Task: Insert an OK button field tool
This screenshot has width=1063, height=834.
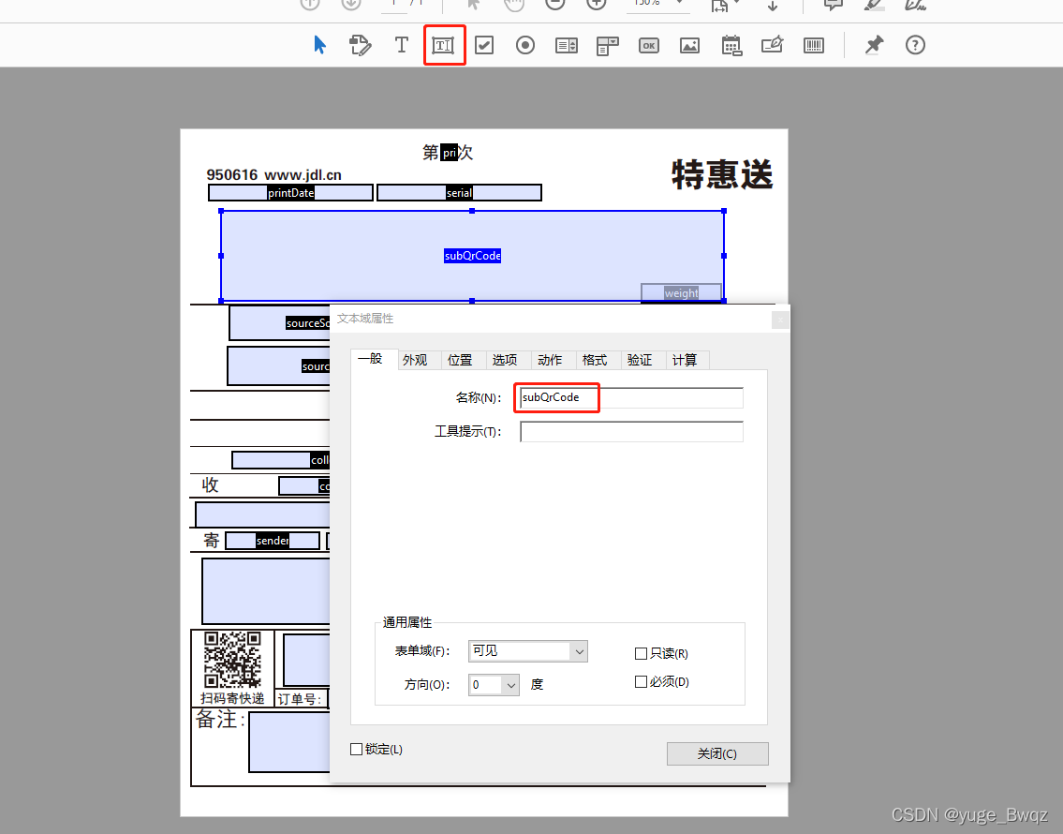Action: click(649, 45)
